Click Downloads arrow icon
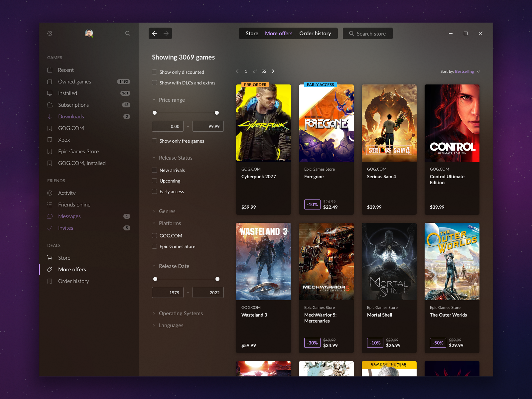The width and height of the screenshot is (532, 399). (x=50, y=116)
